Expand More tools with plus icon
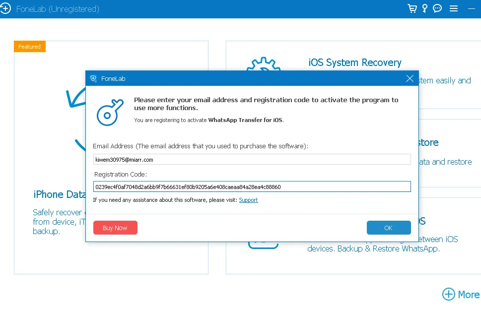Viewport: 481px width, 309px height. tap(448, 294)
